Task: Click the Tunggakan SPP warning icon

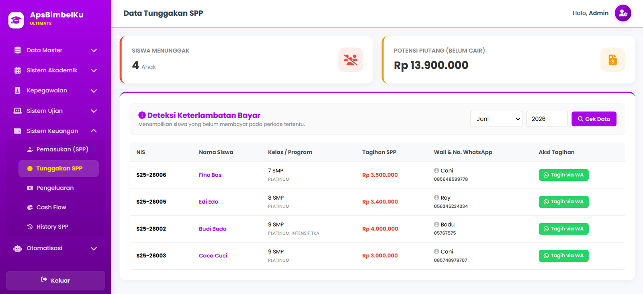Action: coord(30,169)
